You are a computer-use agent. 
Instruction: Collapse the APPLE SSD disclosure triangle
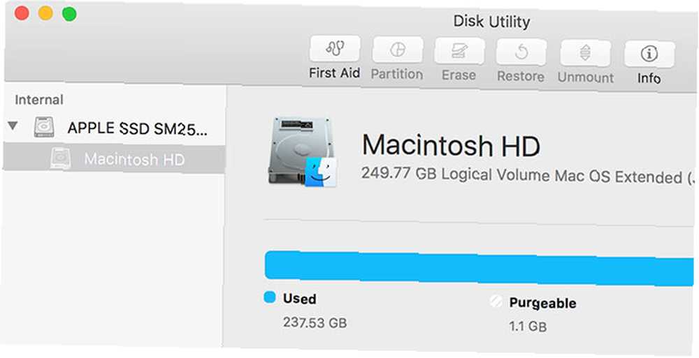pyautogui.click(x=13, y=126)
